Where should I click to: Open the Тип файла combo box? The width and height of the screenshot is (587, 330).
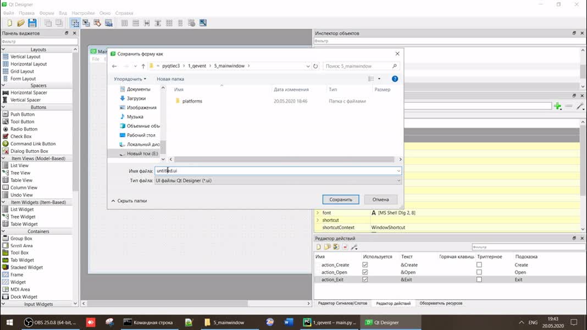(x=278, y=180)
